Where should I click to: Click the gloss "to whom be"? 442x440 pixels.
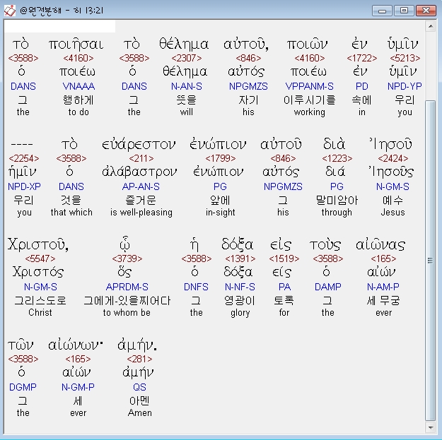point(127,312)
